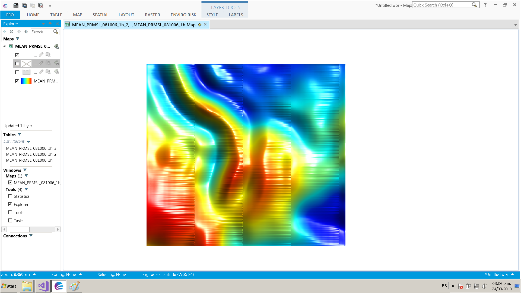This screenshot has width=521, height=293.
Task: Click the rainbow color ramp swatch
Action: pos(26,81)
